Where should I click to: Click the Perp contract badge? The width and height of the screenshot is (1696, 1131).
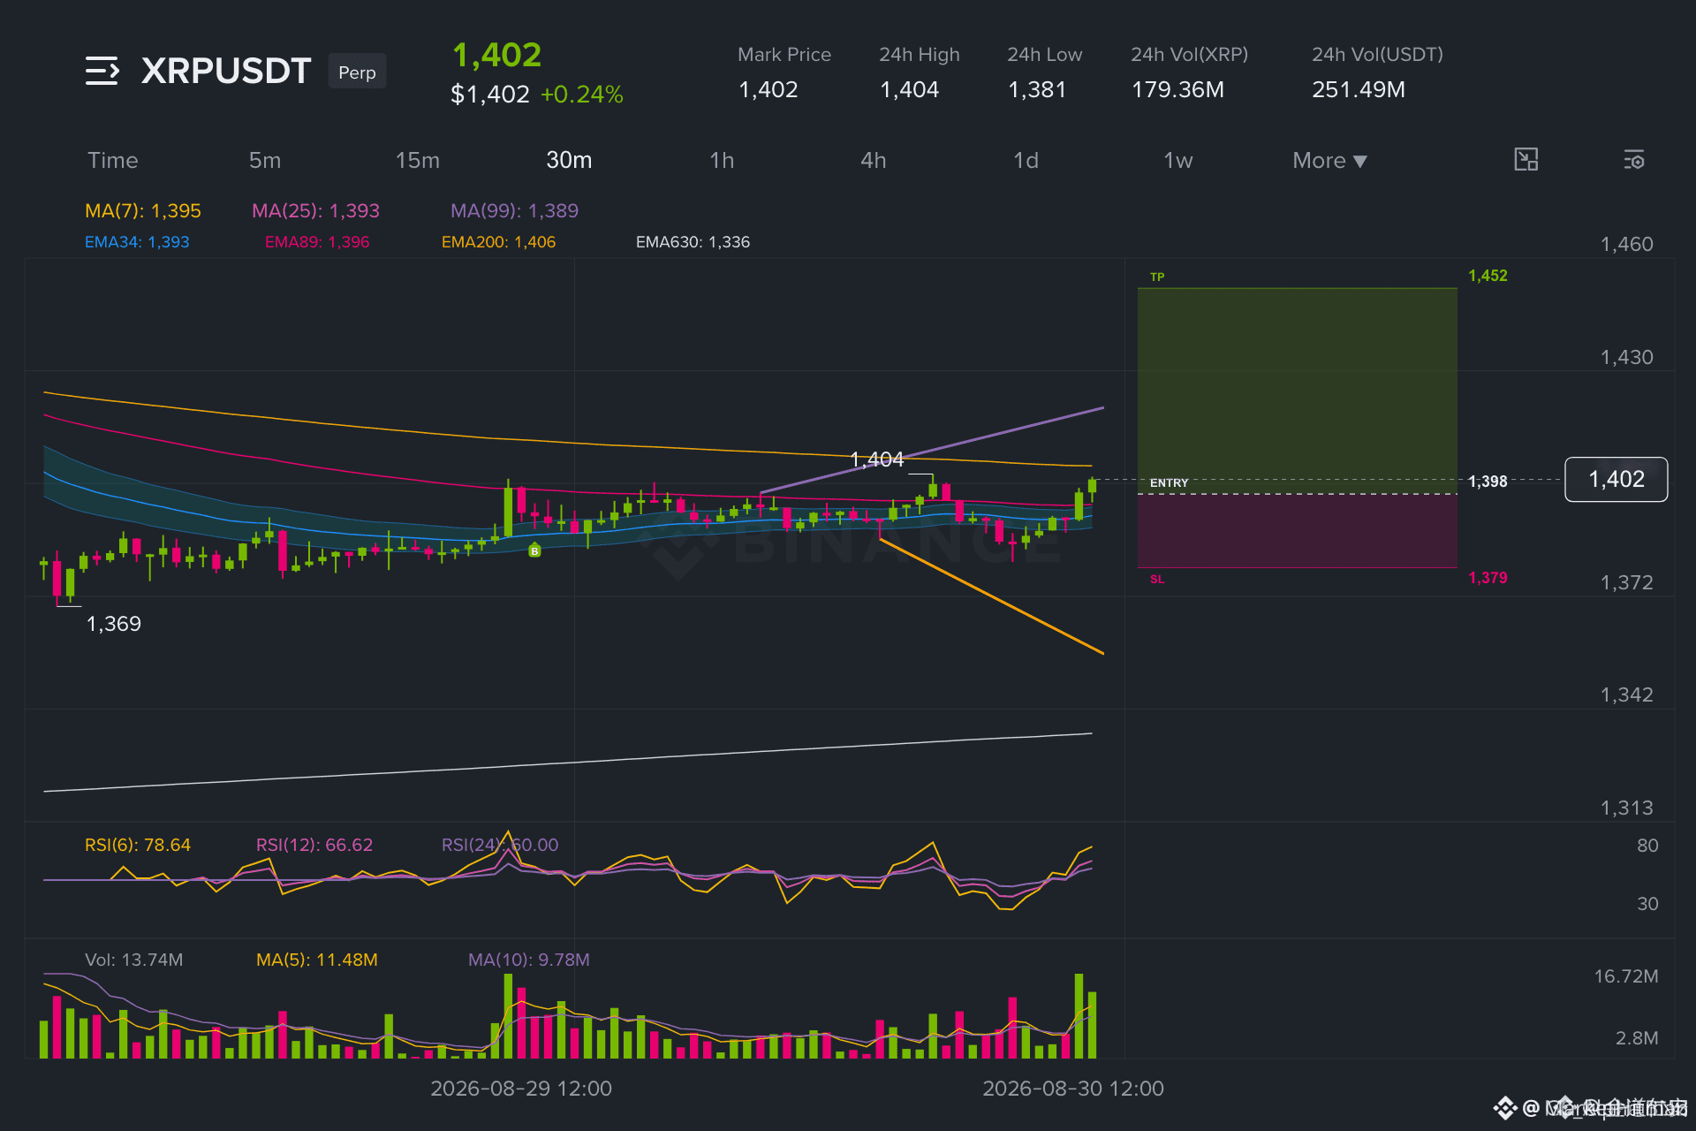tap(357, 72)
